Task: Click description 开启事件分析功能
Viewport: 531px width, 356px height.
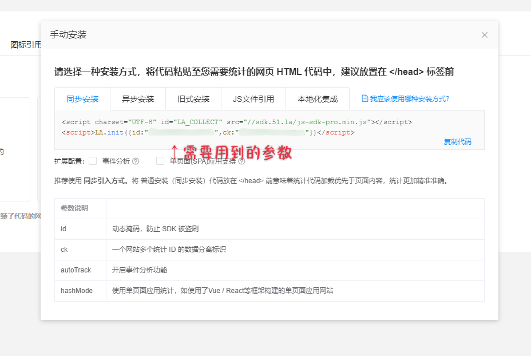Action: [x=140, y=270]
